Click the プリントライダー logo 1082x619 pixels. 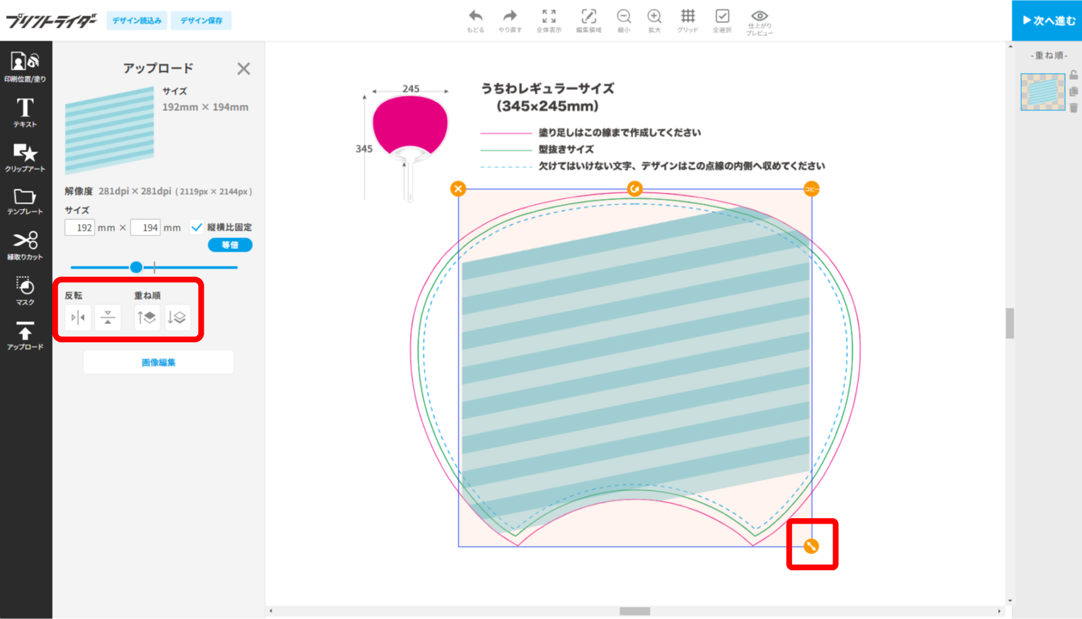[51, 20]
